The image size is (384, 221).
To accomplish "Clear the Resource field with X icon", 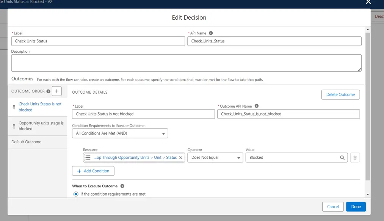I will point(180,158).
